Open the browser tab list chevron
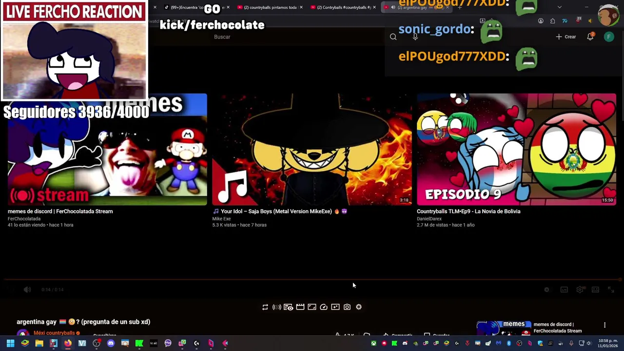 [559, 7]
